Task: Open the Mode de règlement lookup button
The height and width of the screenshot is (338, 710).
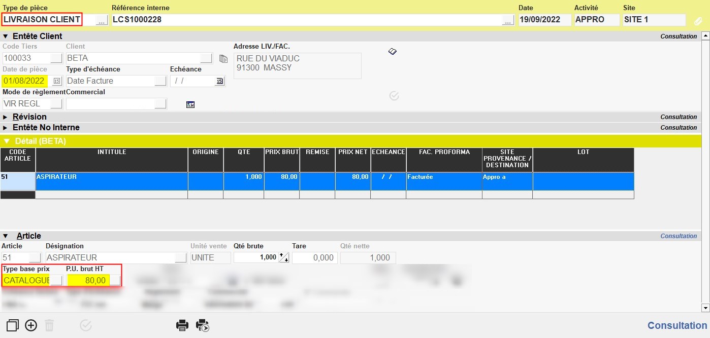Action: coord(56,104)
